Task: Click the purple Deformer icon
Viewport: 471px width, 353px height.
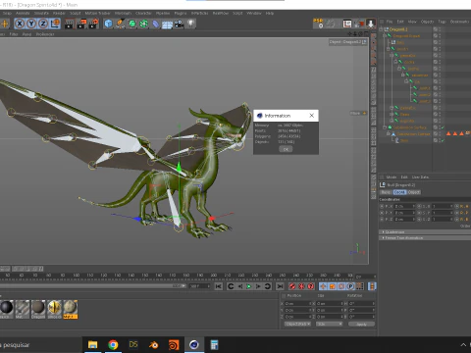Action: pos(156,24)
